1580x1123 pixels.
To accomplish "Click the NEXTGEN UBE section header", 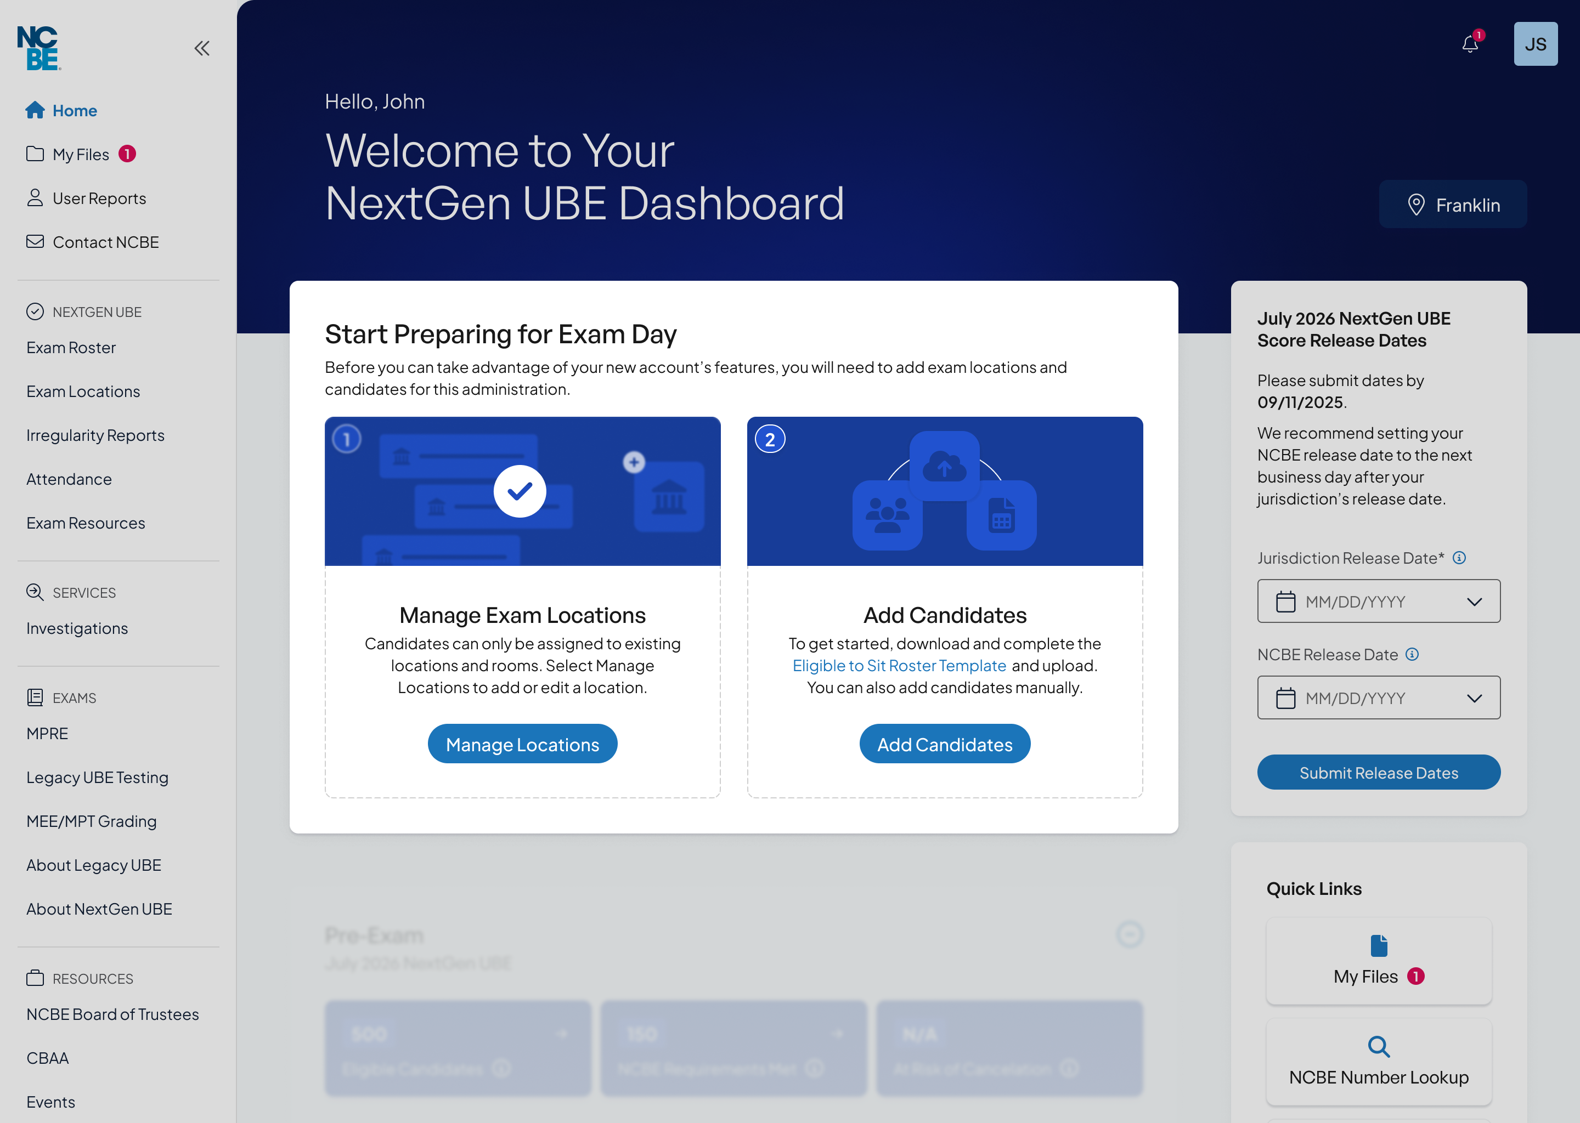I will pos(84,312).
